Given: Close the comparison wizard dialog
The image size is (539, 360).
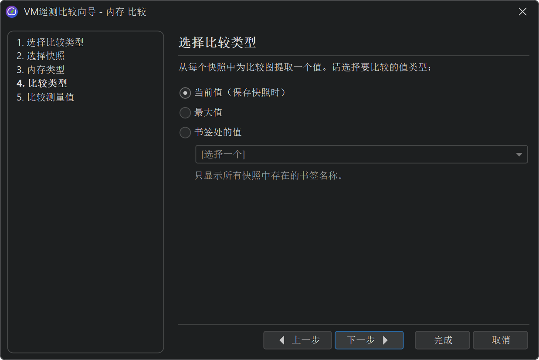Looking at the screenshot, I should click(x=522, y=12).
